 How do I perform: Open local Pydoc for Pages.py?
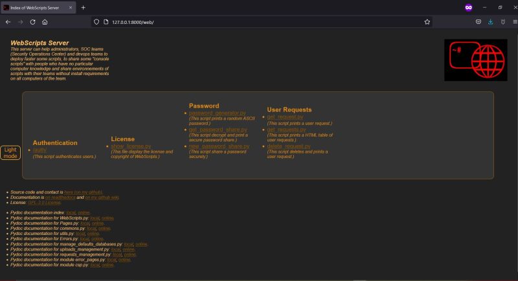[85, 223]
